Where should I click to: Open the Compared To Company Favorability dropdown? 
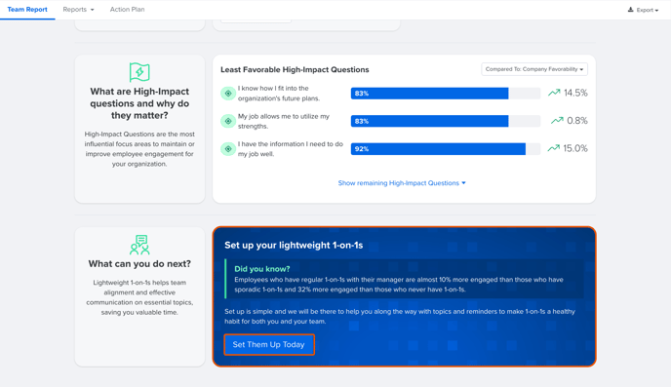(534, 69)
